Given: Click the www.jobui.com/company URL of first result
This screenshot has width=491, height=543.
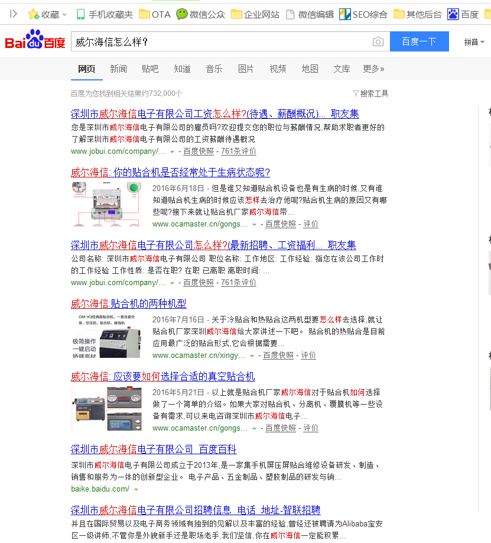Looking at the screenshot, I should tap(118, 151).
